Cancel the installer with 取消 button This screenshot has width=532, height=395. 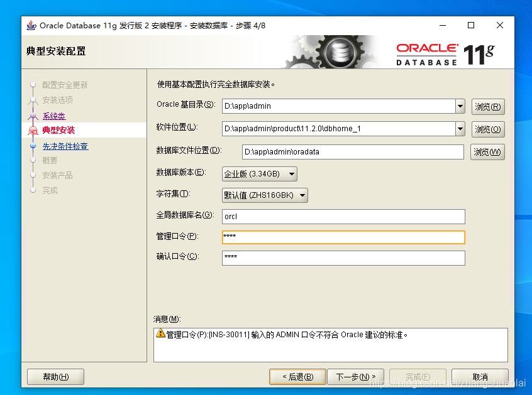pos(480,377)
